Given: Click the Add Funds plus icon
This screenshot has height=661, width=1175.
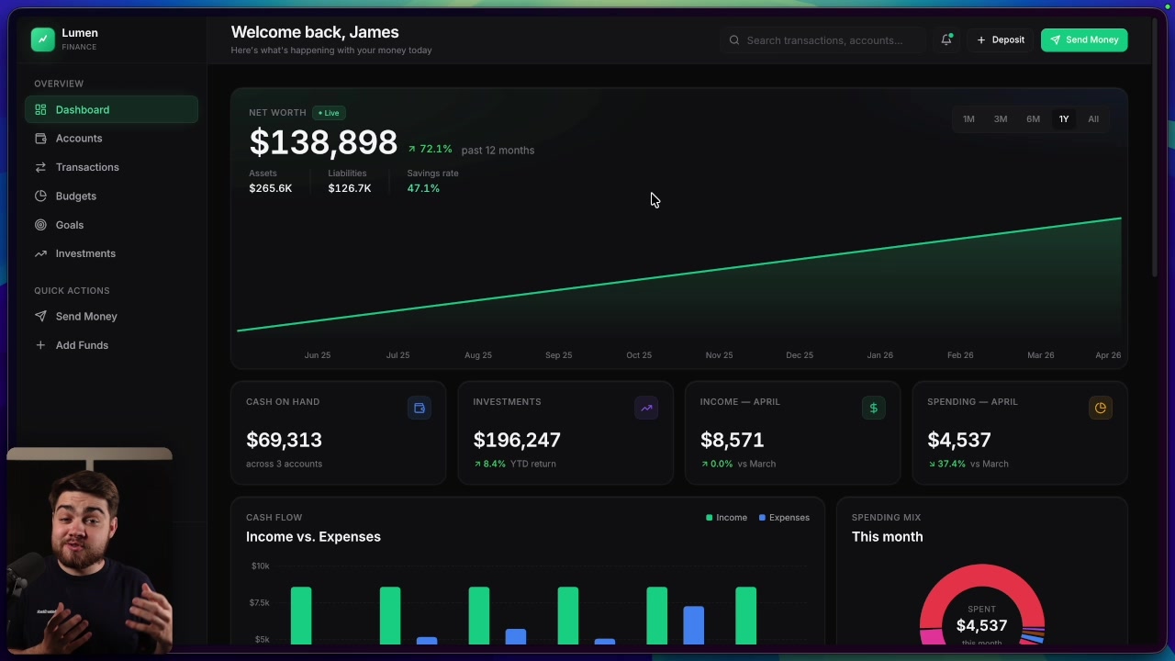Looking at the screenshot, I should (x=40, y=344).
